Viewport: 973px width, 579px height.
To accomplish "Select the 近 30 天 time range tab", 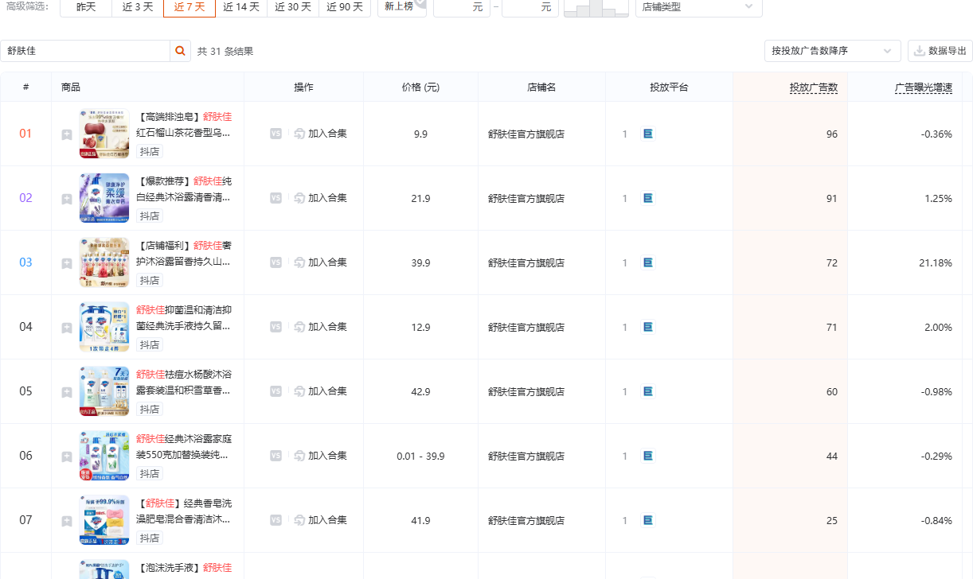I will point(293,6).
